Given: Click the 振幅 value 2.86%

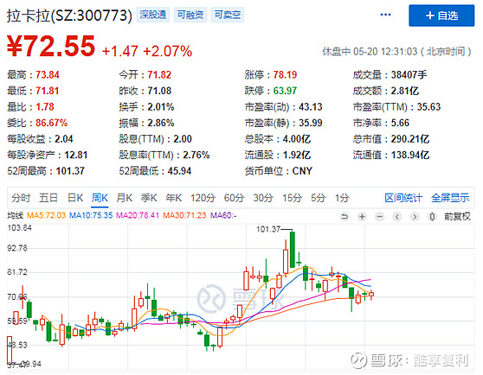Looking at the screenshot, I should [x=161, y=123].
